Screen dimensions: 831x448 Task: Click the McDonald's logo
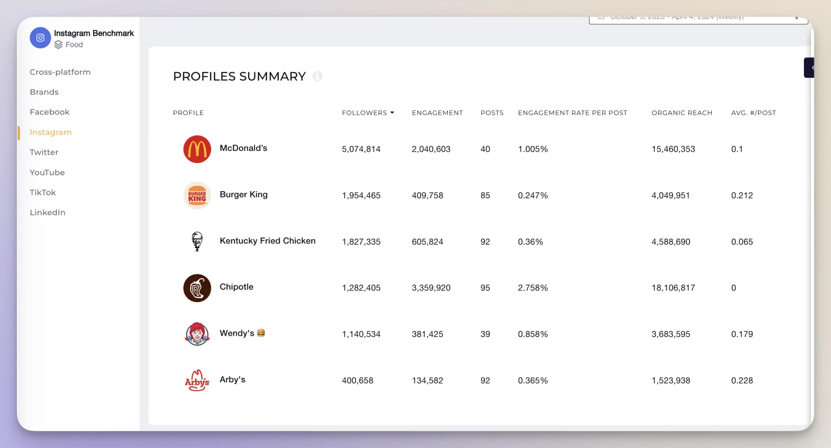[197, 149]
